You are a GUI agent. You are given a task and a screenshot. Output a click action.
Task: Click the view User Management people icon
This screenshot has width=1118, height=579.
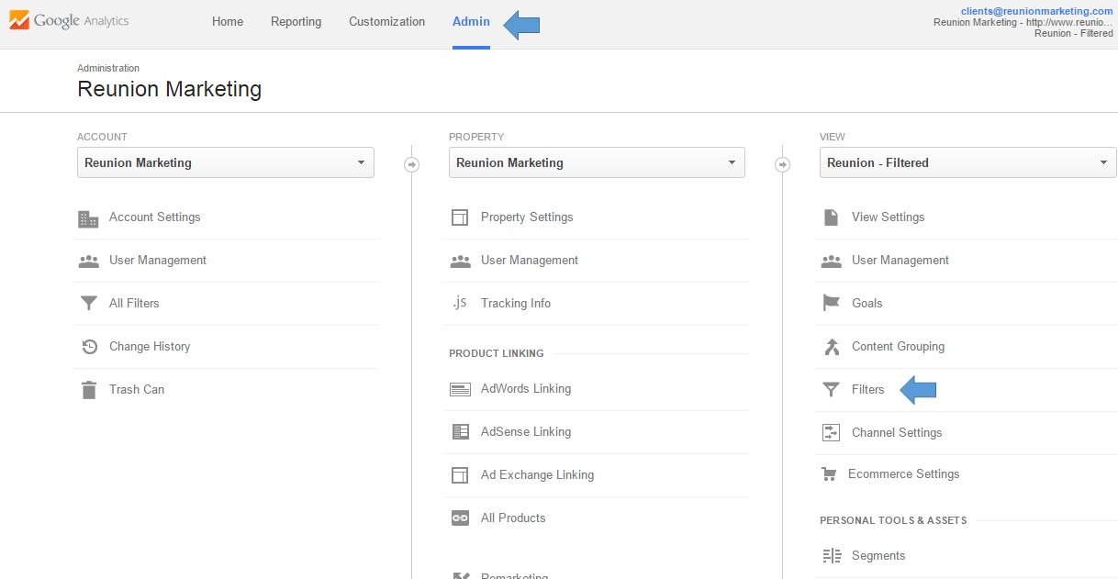[831, 261]
